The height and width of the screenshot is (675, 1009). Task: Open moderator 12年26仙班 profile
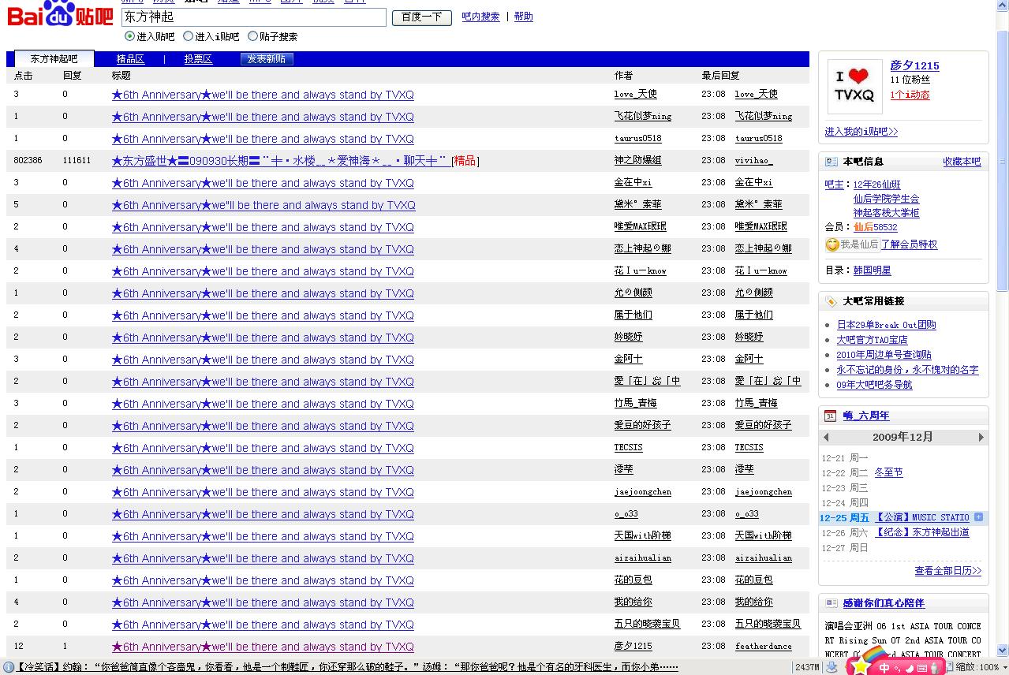click(876, 184)
